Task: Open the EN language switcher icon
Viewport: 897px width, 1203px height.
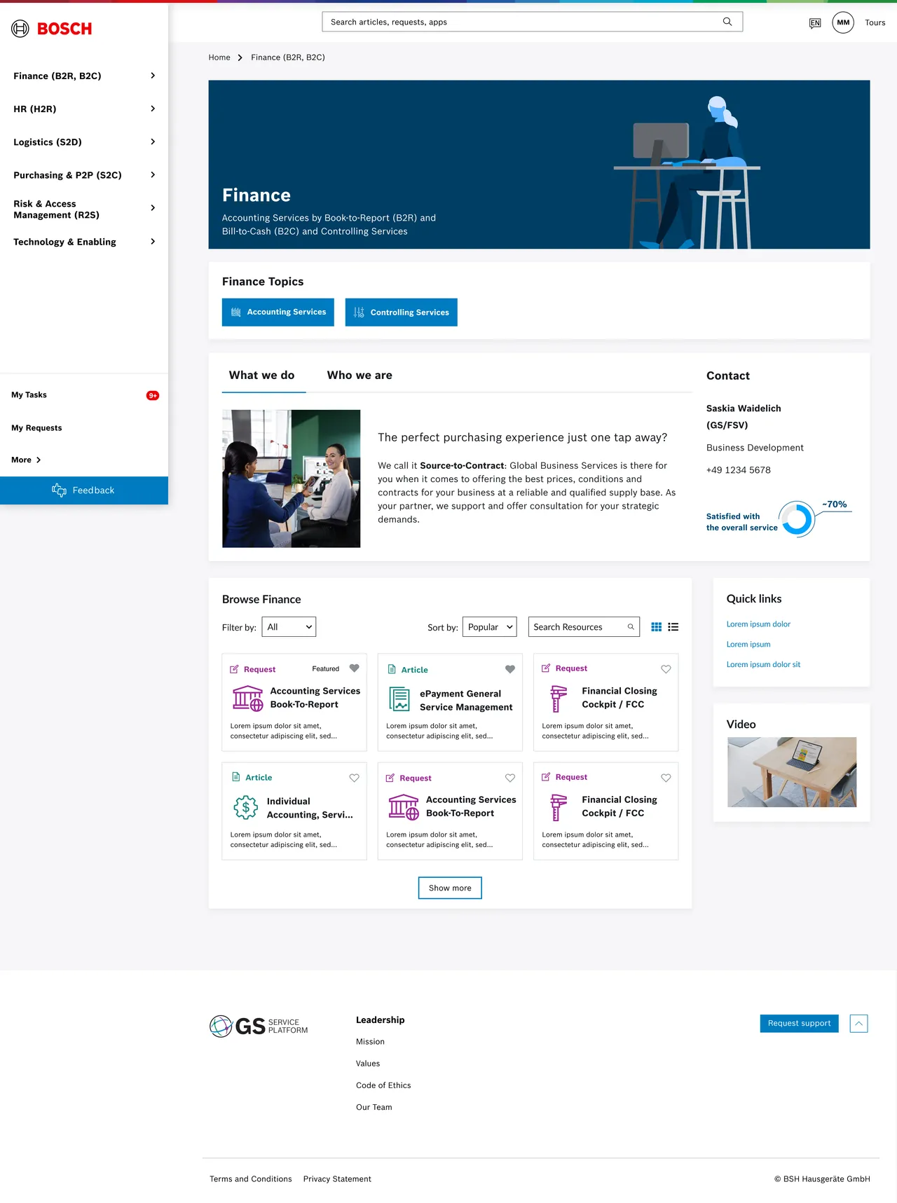Action: point(815,23)
